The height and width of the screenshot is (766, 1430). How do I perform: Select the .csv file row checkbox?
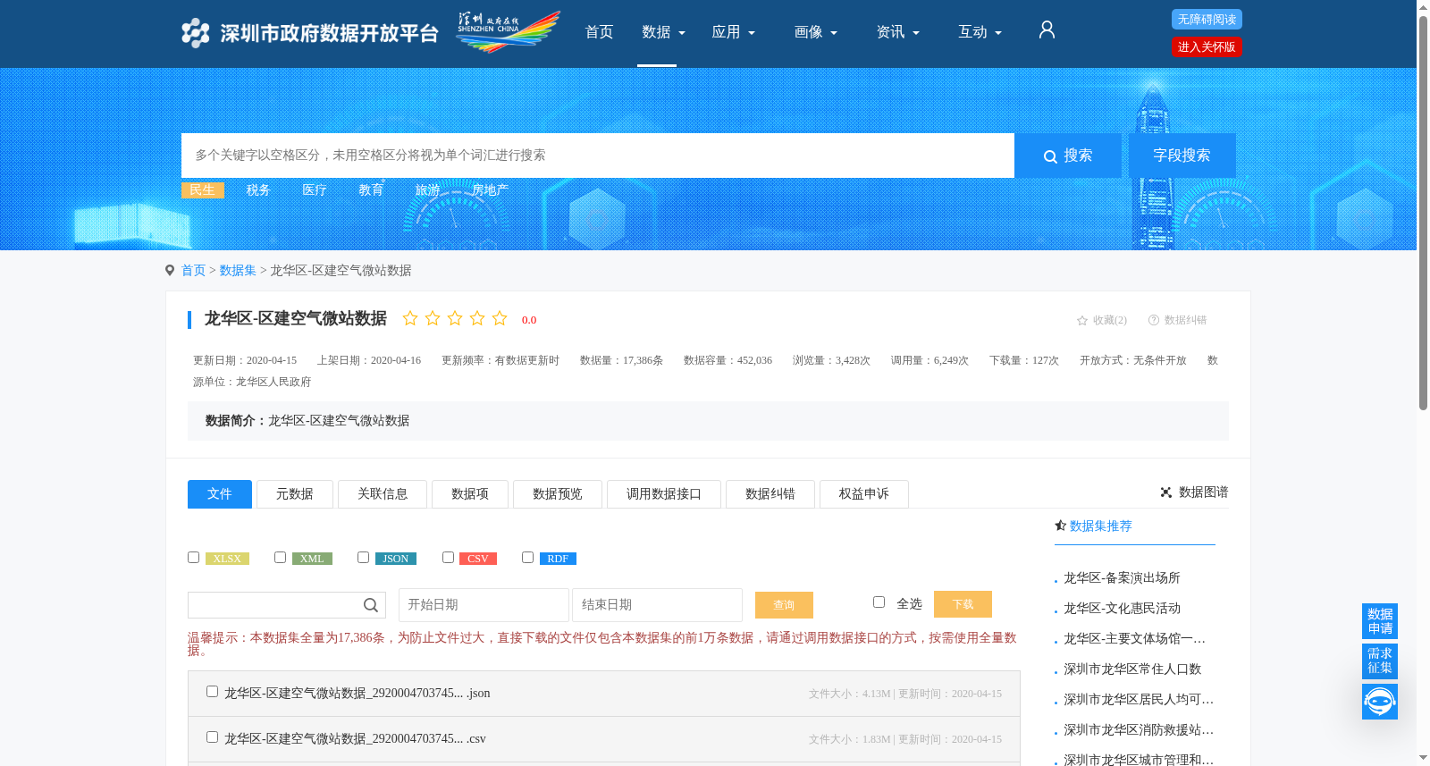212,737
